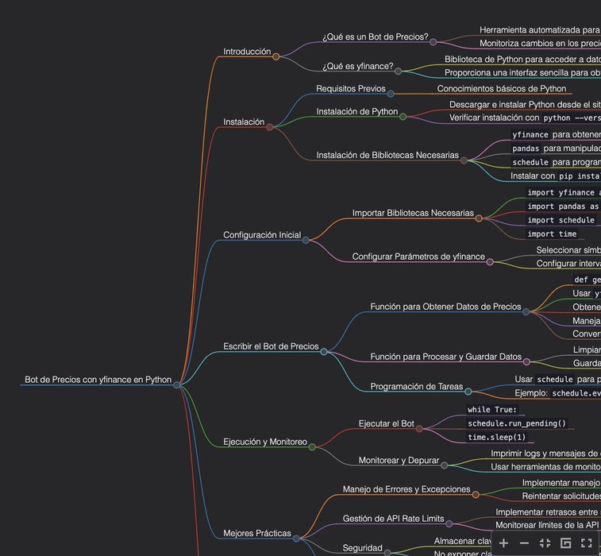Toggle the ¿Qué es un Bot de Precios? node circle
601x556 pixels.
(433, 42)
